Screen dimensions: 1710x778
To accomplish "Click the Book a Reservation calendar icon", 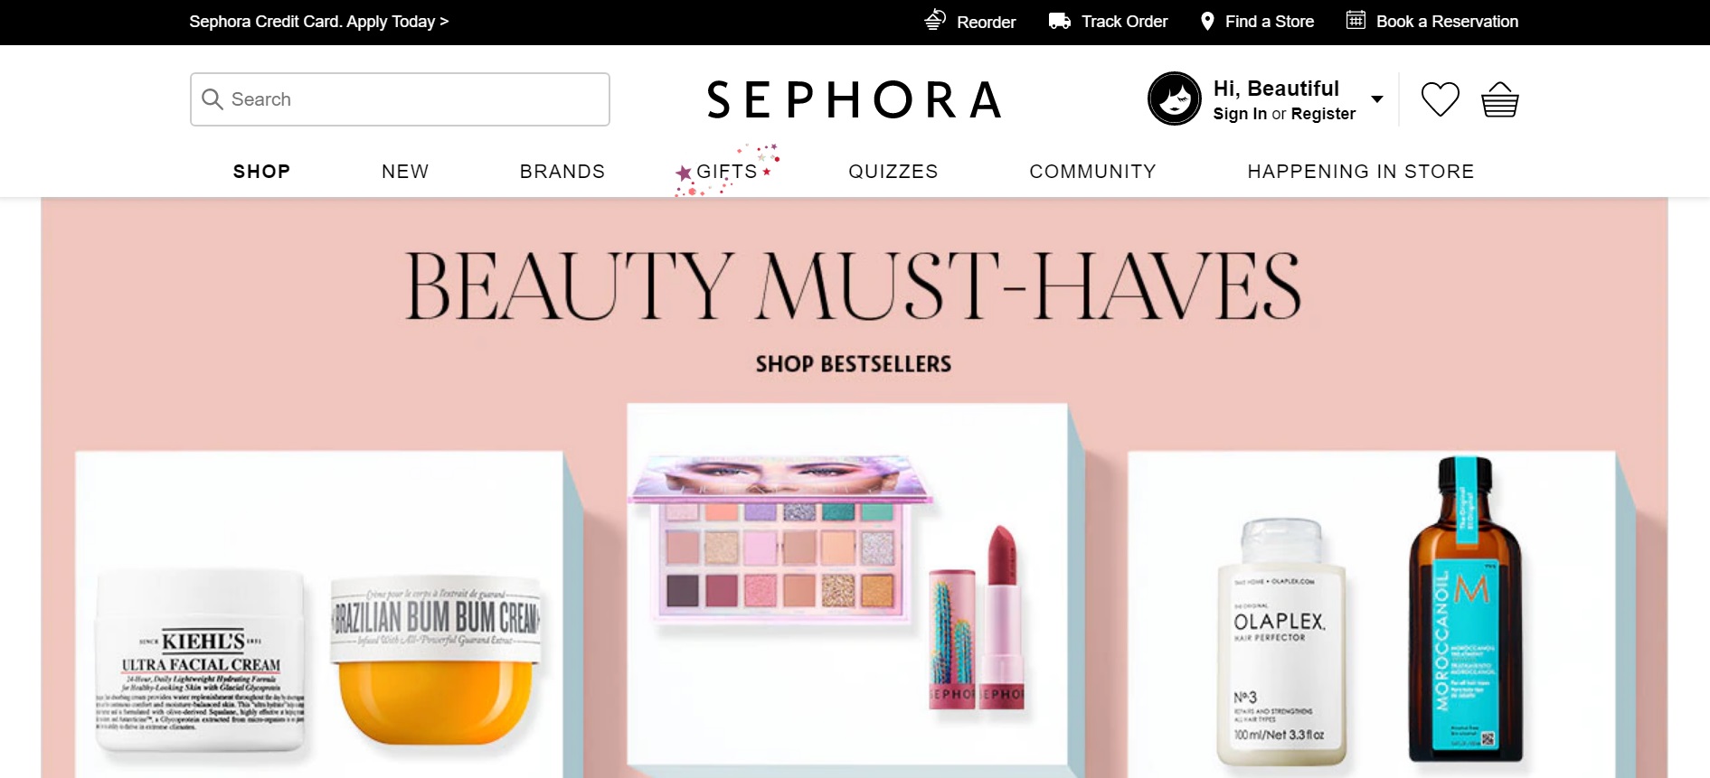I will pos(1356,20).
